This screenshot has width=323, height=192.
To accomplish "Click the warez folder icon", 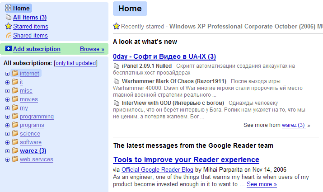I will pos(15,150).
